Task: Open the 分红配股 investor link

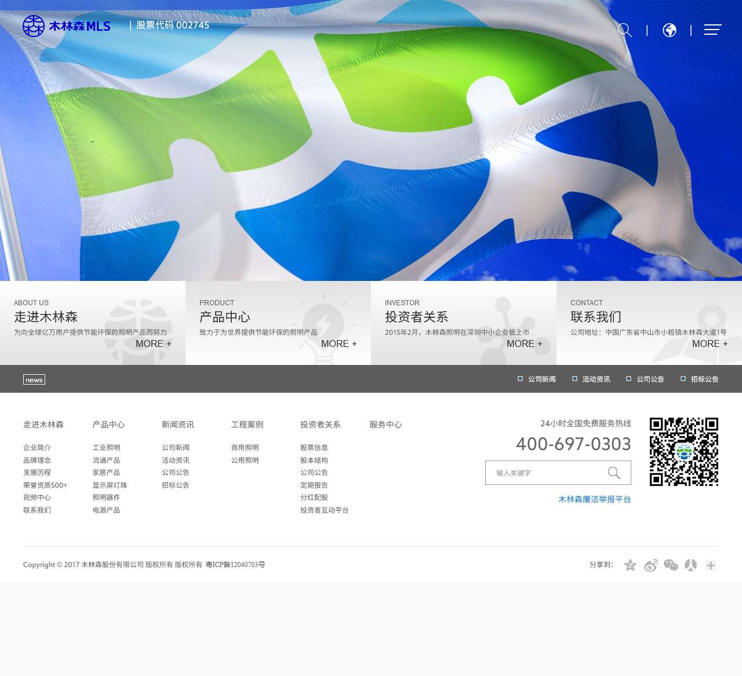Action: [x=314, y=498]
